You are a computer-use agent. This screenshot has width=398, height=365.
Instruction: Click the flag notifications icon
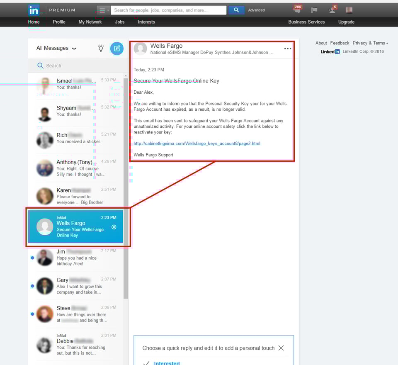click(314, 10)
